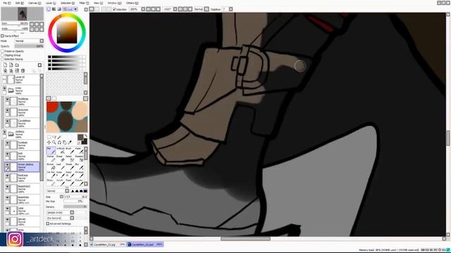This screenshot has width=451, height=253.
Task: Toggle the RGB slider panel icon
Action: pos(54,9)
